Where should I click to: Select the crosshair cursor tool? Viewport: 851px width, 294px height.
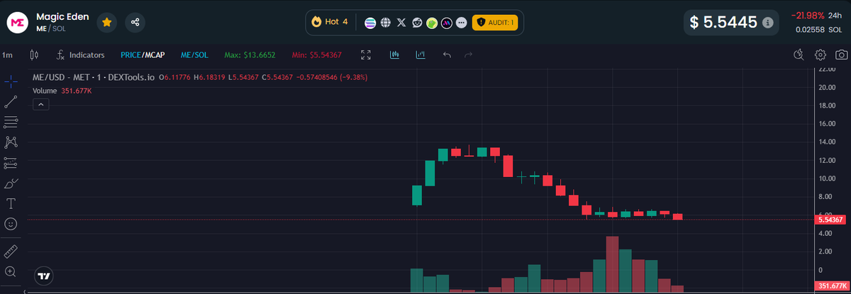[x=11, y=81]
